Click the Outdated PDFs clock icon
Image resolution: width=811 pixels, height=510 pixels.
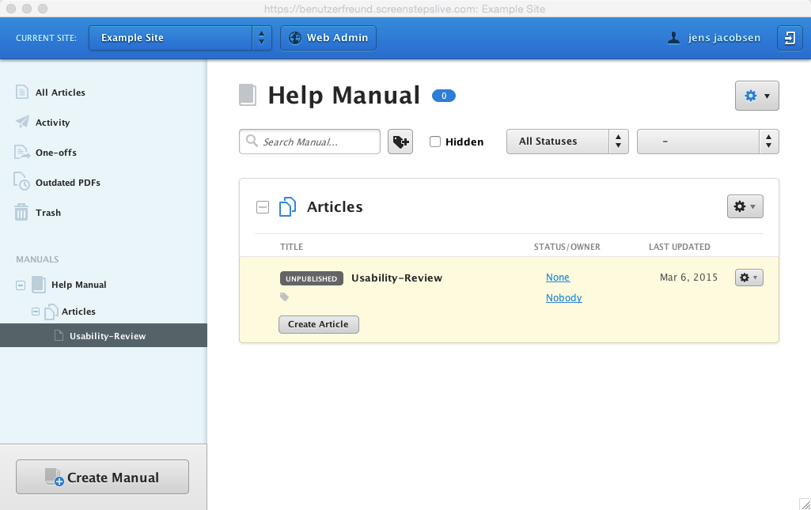[21, 181]
